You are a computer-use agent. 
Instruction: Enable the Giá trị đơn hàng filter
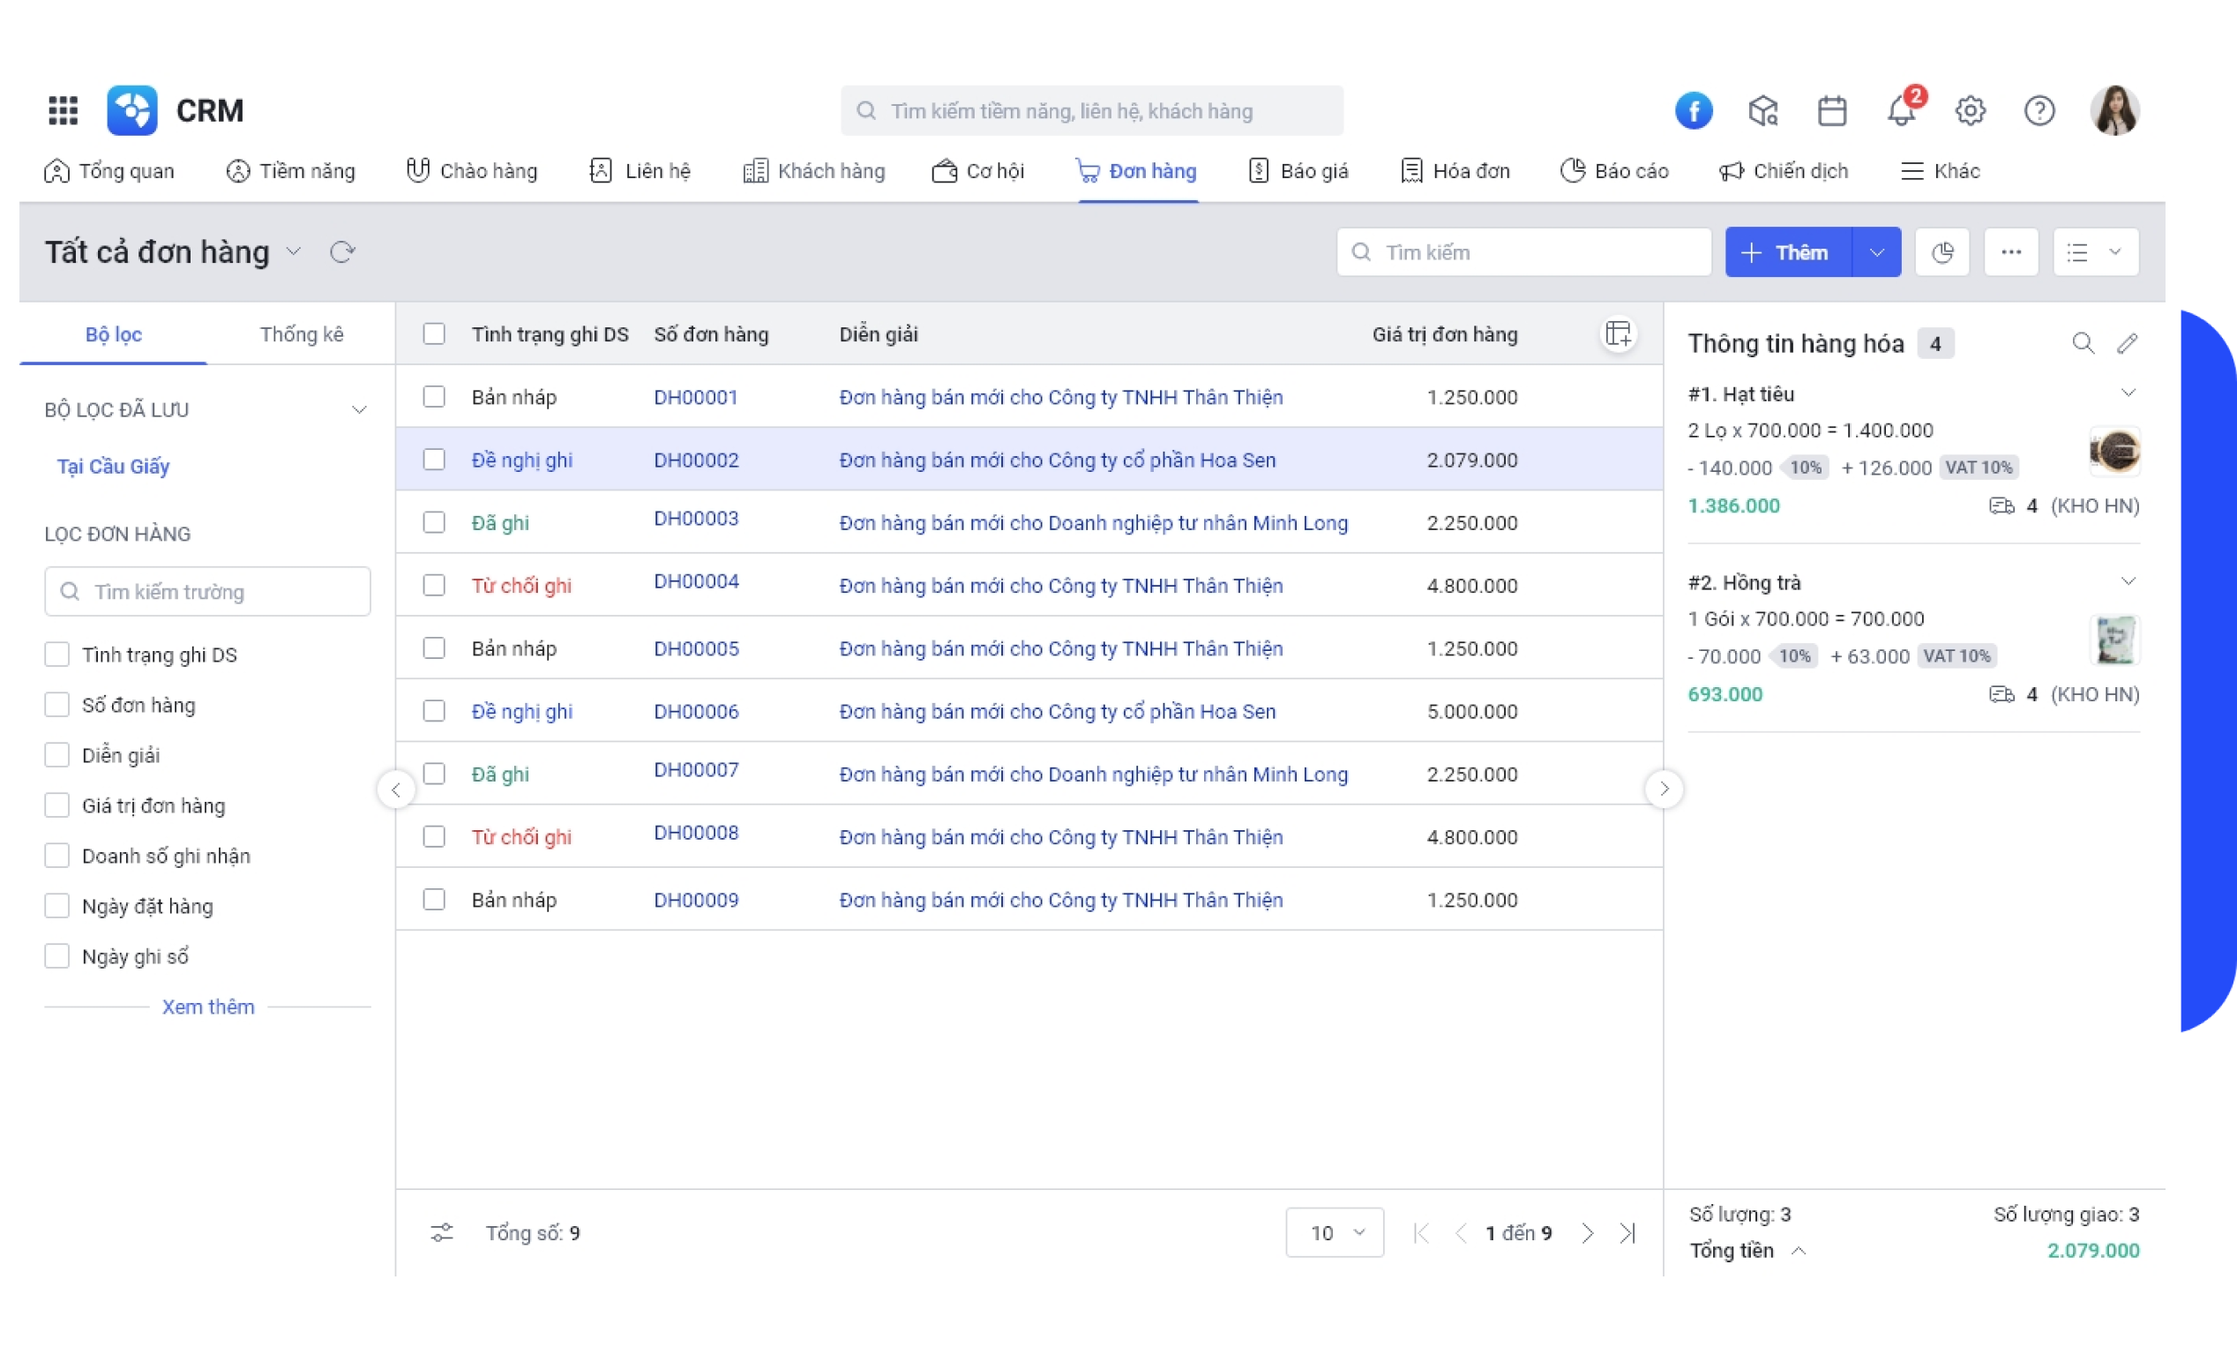[57, 805]
